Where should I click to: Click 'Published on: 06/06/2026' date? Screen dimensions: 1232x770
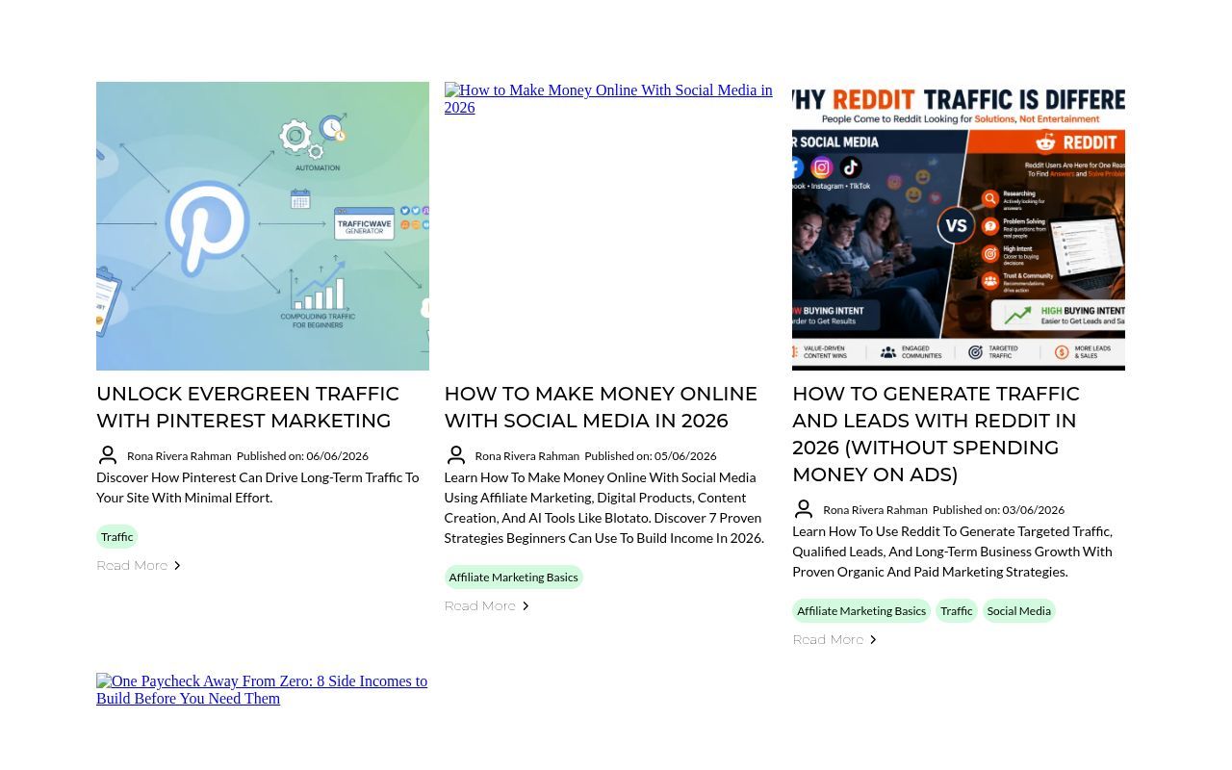[x=302, y=456]
